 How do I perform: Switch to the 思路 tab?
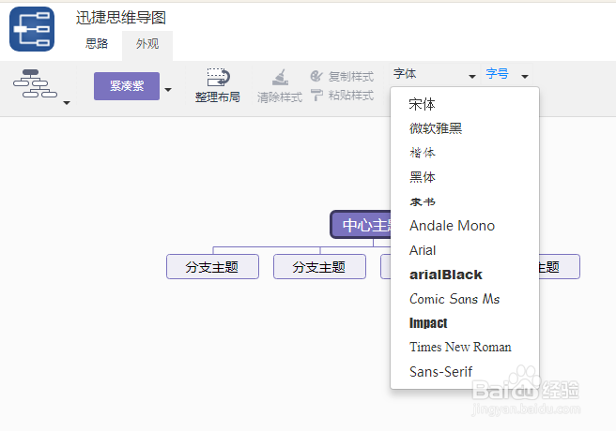point(97,43)
